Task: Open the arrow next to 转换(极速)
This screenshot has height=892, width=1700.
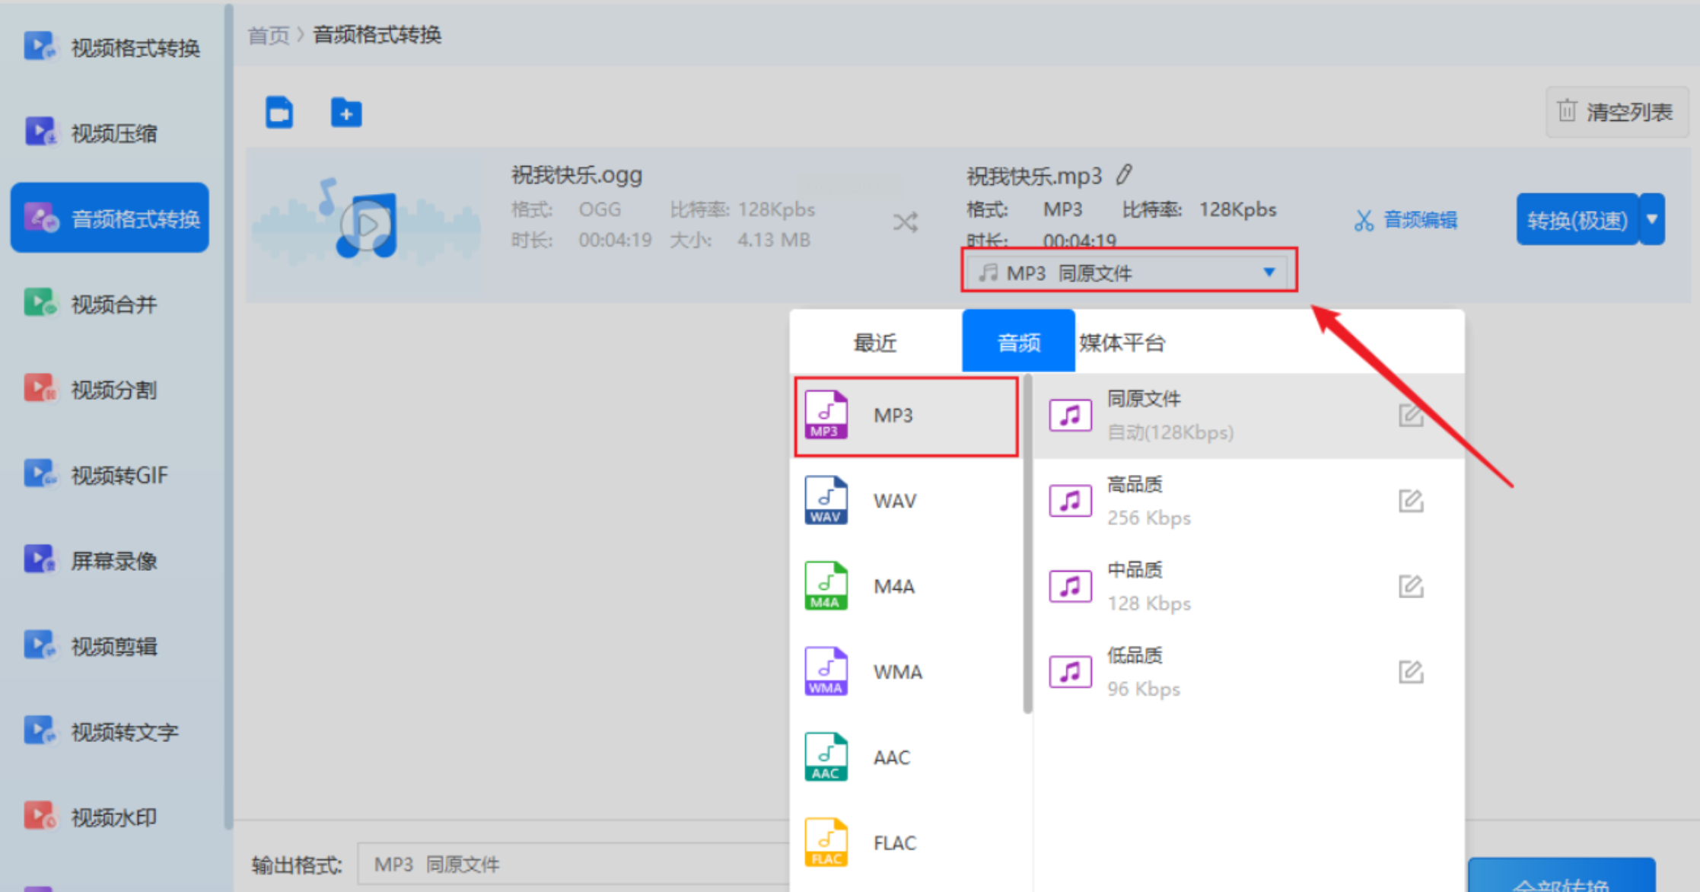Action: click(x=1652, y=219)
